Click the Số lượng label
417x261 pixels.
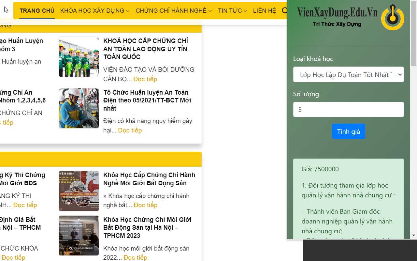pyautogui.click(x=306, y=94)
